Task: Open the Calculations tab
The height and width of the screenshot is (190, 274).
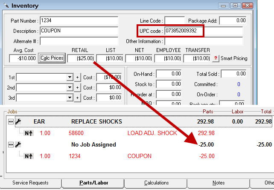Action: (x=156, y=183)
